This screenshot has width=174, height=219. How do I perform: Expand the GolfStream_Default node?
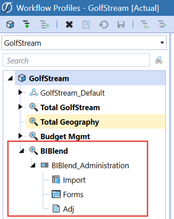pos(20,92)
